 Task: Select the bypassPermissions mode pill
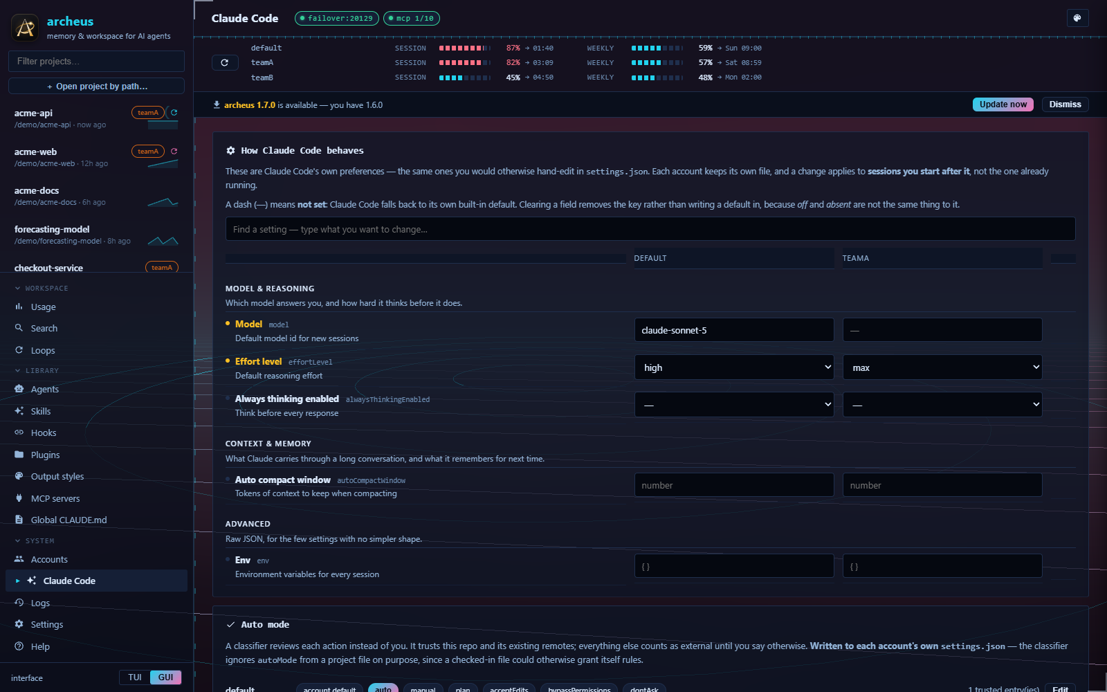point(579,689)
